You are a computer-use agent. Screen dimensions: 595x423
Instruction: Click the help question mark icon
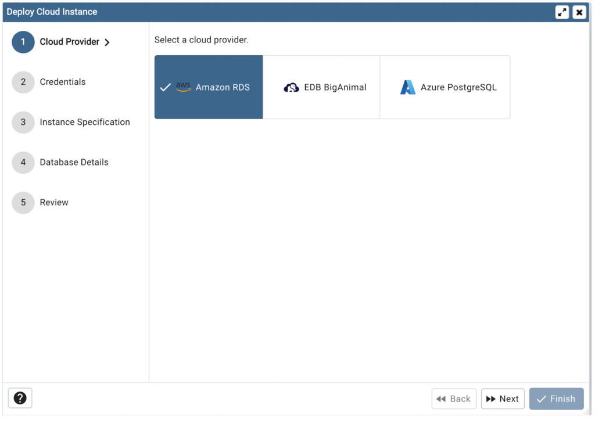point(20,398)
